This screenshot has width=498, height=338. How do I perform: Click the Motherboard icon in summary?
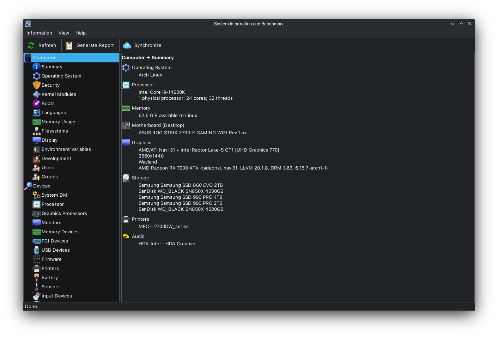tap(126, 125)
